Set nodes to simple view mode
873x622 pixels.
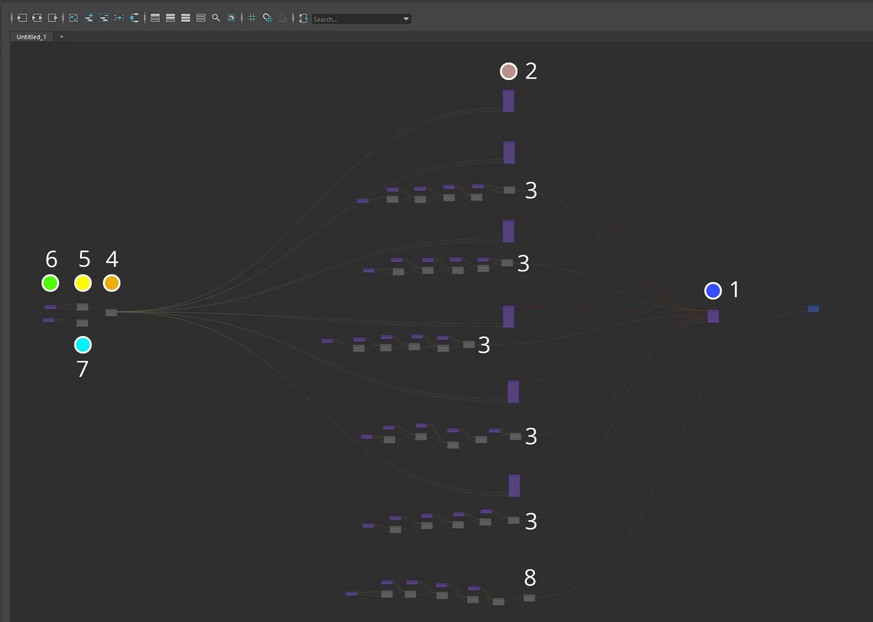click(155, 18)
